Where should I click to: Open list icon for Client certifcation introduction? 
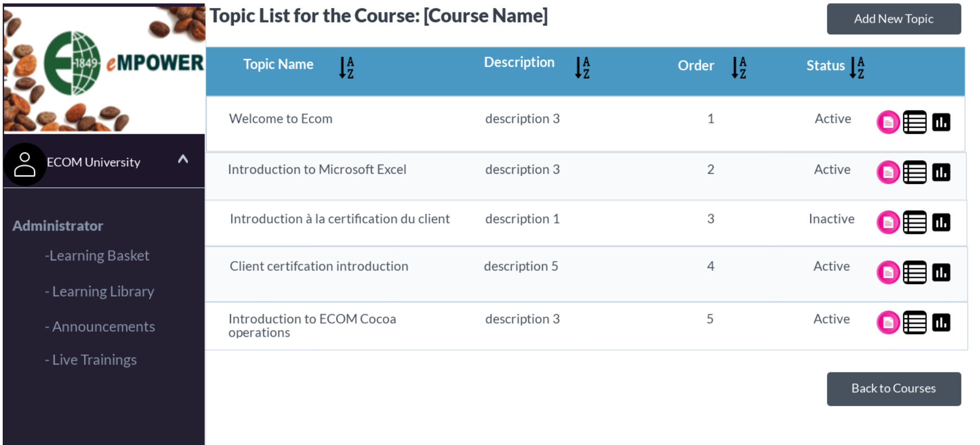(914, 272)
